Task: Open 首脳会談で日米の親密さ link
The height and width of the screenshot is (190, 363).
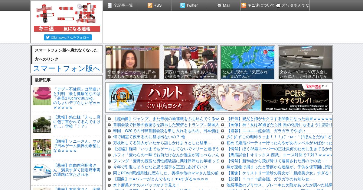Action: pyautogui.click(x=166, y=125)
